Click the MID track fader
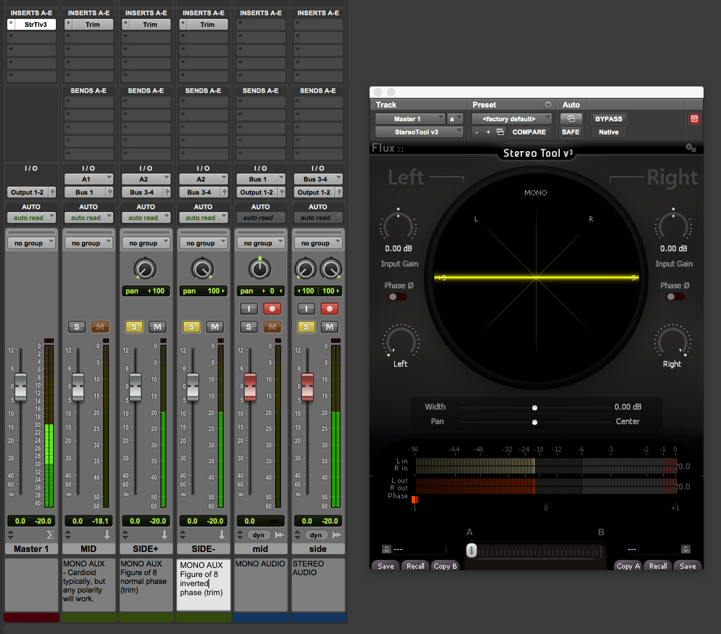Image resolution: width=721 pixels, height=634 pixels. click(x=78, y=387)
